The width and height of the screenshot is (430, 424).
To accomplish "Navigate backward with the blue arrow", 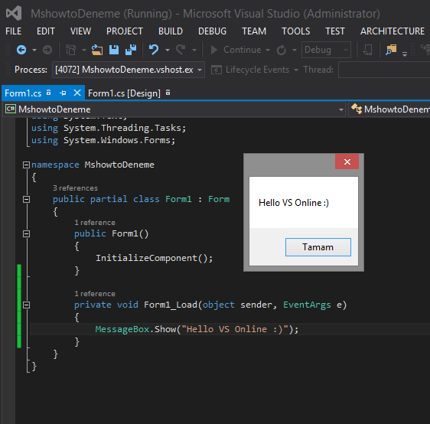I will tap(21, 50).
